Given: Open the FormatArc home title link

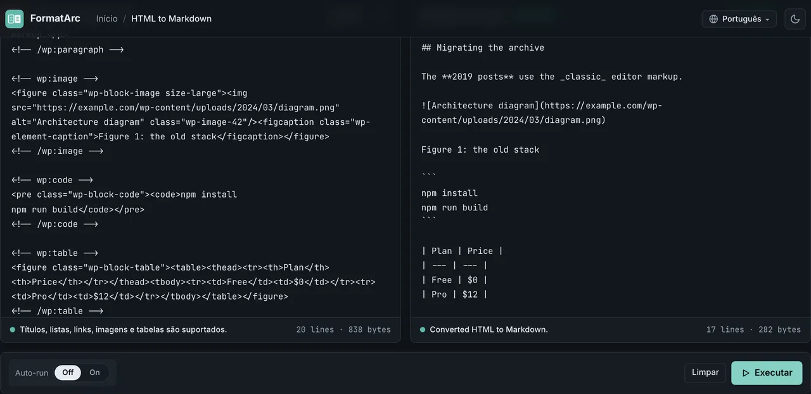Looking at the screenshot, I should (x=55, y=18).
